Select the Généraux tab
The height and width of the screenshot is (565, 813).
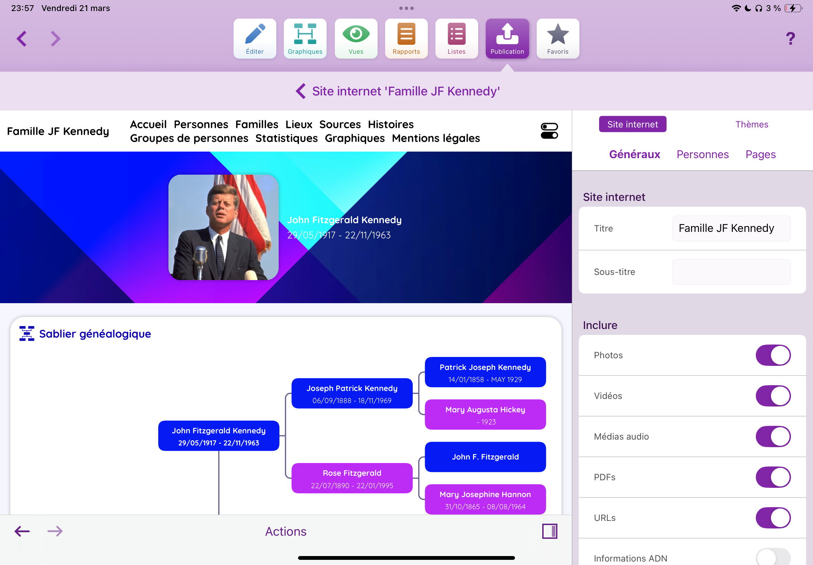634,154
